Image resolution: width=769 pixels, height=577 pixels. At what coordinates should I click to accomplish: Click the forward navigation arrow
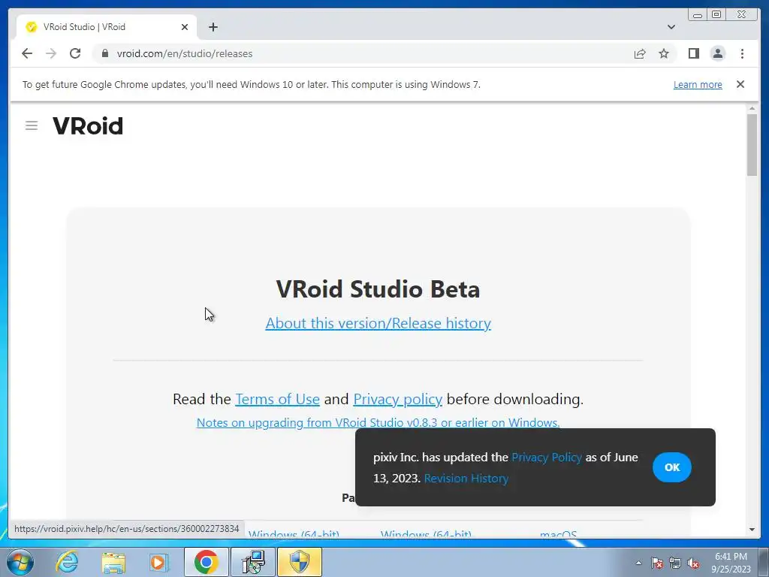pyautogui.click(x=51, y=53)
